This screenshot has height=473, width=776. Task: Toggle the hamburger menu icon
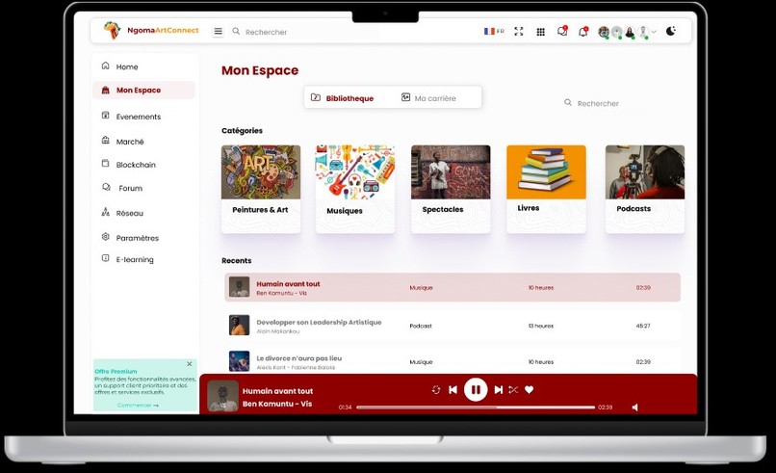[x=218, y=32]
